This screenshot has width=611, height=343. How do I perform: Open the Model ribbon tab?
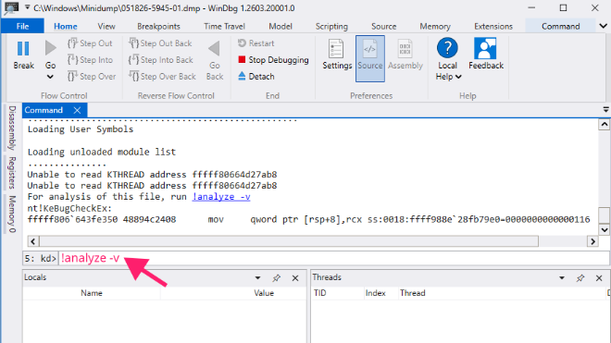[281, 26]
